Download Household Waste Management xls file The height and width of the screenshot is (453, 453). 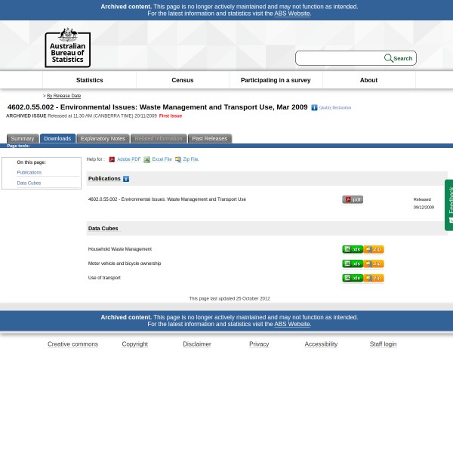click(x=352, y=249)
